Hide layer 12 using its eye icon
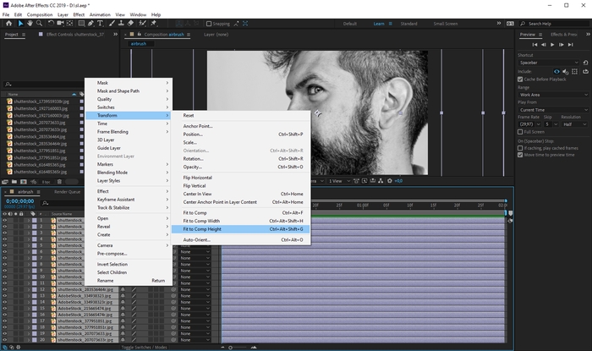 click(4, 289)
